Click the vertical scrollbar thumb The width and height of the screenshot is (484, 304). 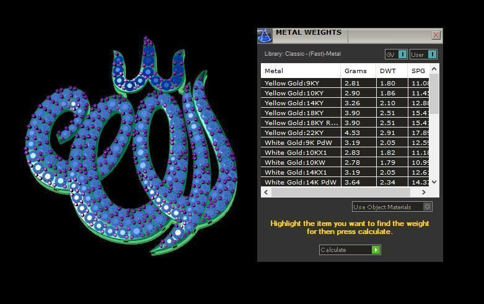tap(434, 93)
